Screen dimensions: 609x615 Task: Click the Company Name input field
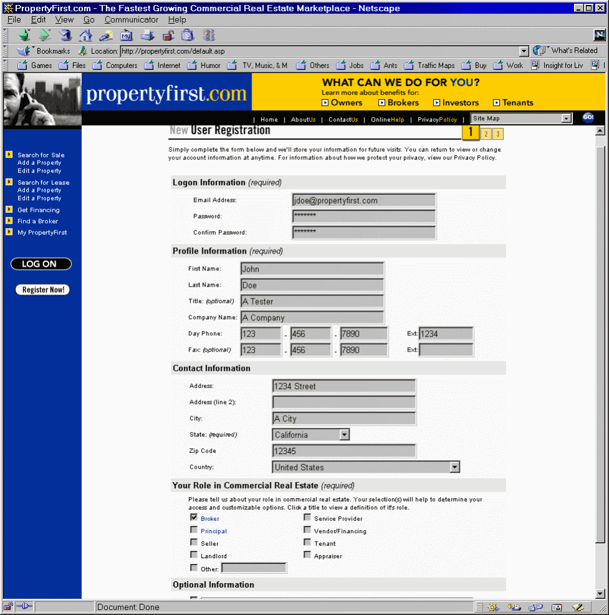click(312, 318)
